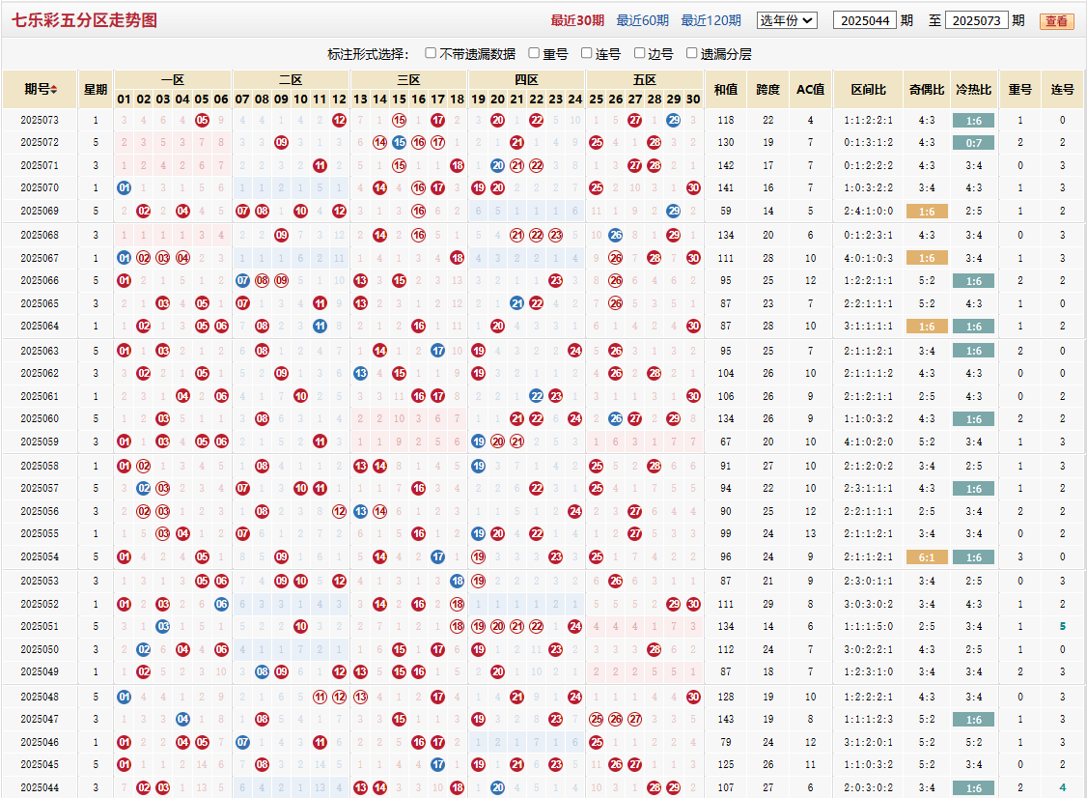The image size is (1087, 798).
Task: Click the blue ball 11 in row 2025064
Action: point(320,326)
